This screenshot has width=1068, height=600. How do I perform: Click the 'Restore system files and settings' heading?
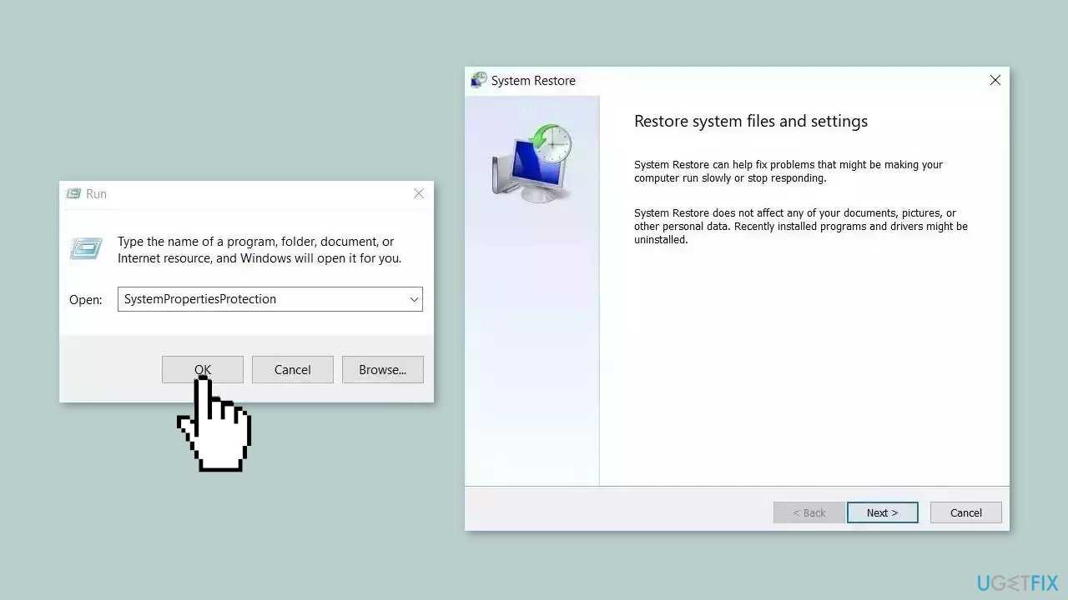751,121
